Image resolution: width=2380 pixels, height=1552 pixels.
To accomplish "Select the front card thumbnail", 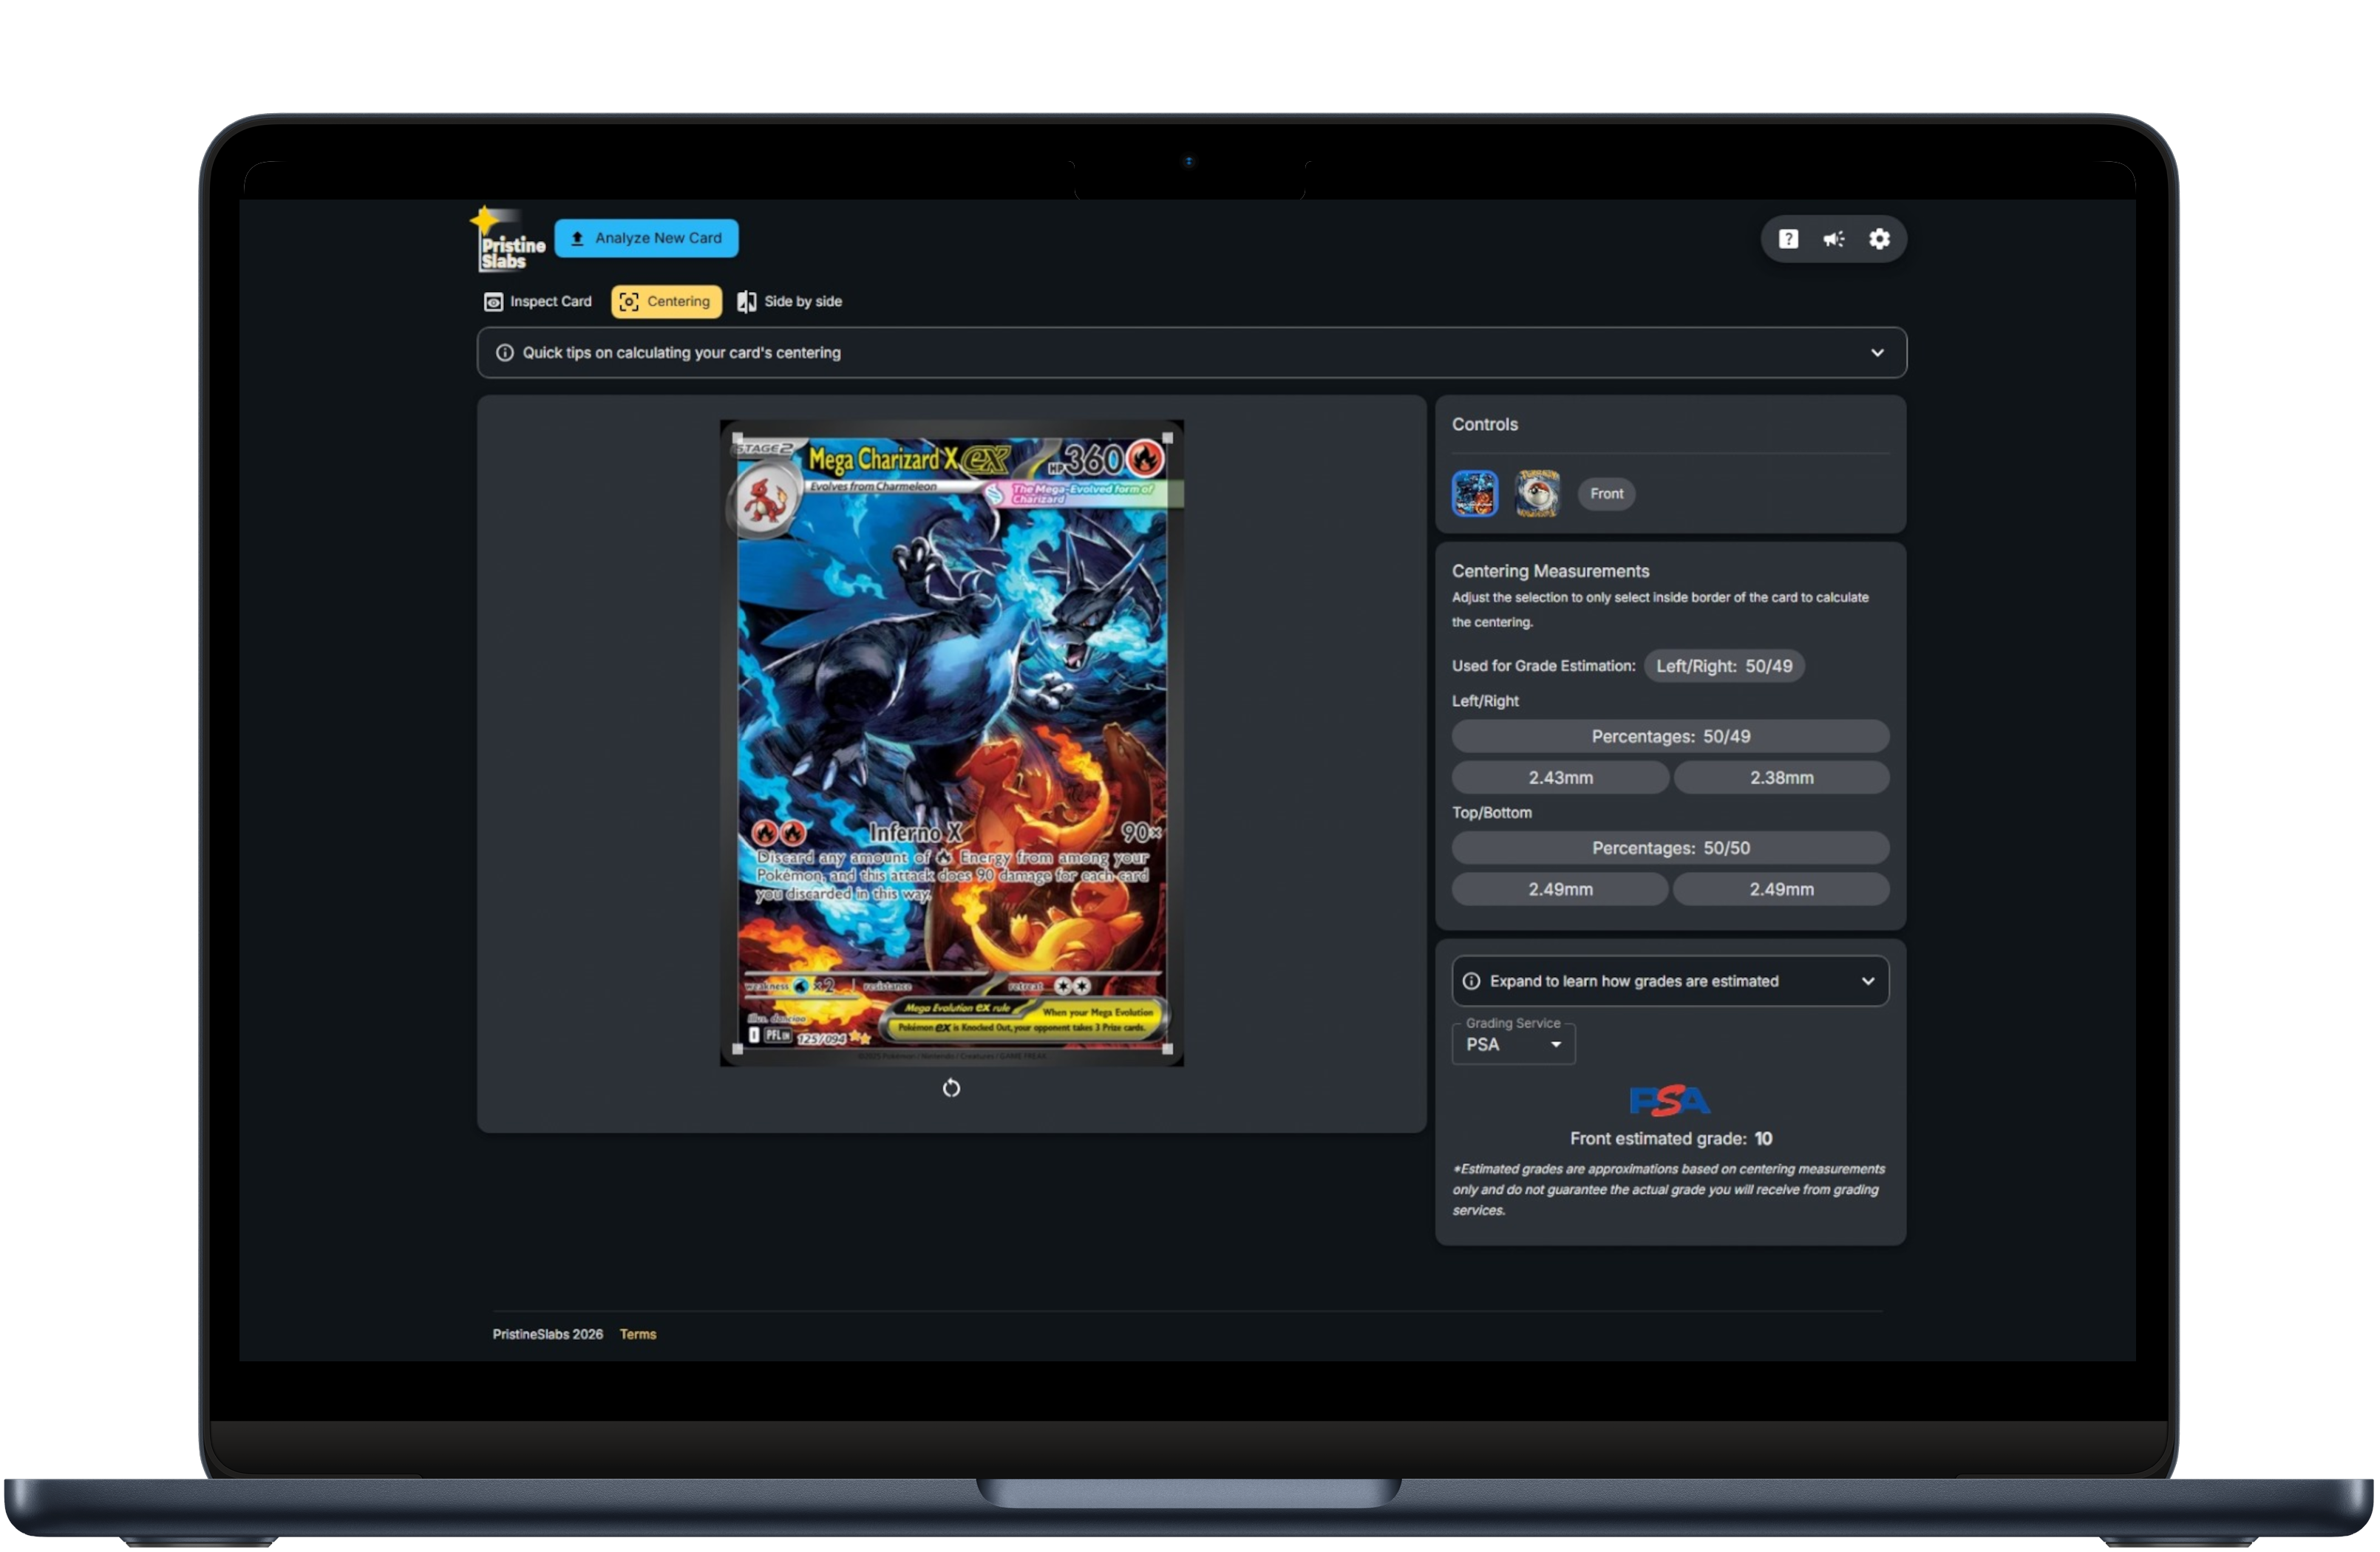I will 1474,494.
